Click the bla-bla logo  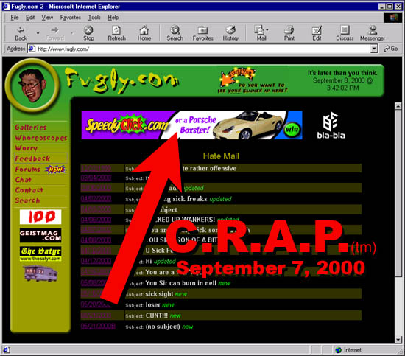coord(331,125)
